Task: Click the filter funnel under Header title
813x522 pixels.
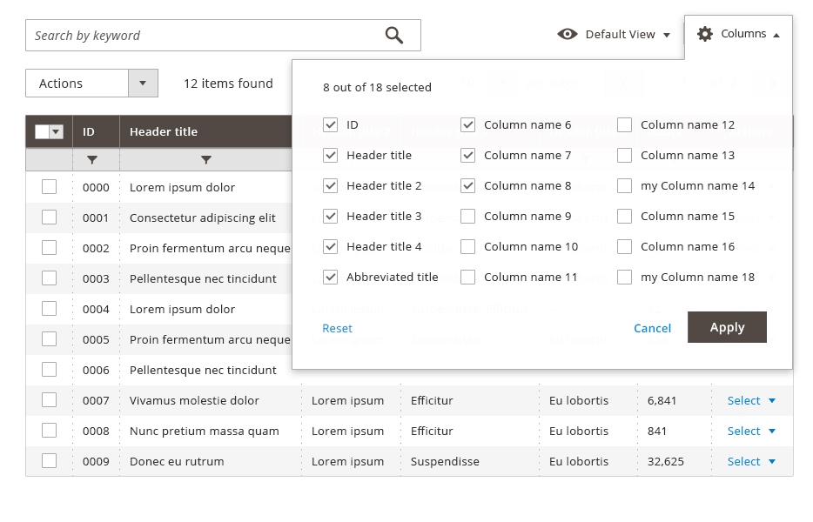Action: 205,160
